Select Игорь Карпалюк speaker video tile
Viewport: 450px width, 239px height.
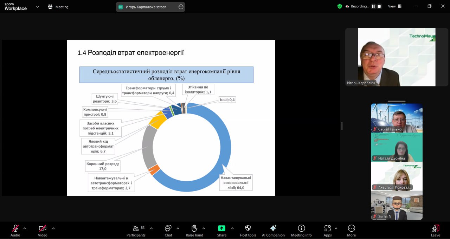[x=397, y=57]
